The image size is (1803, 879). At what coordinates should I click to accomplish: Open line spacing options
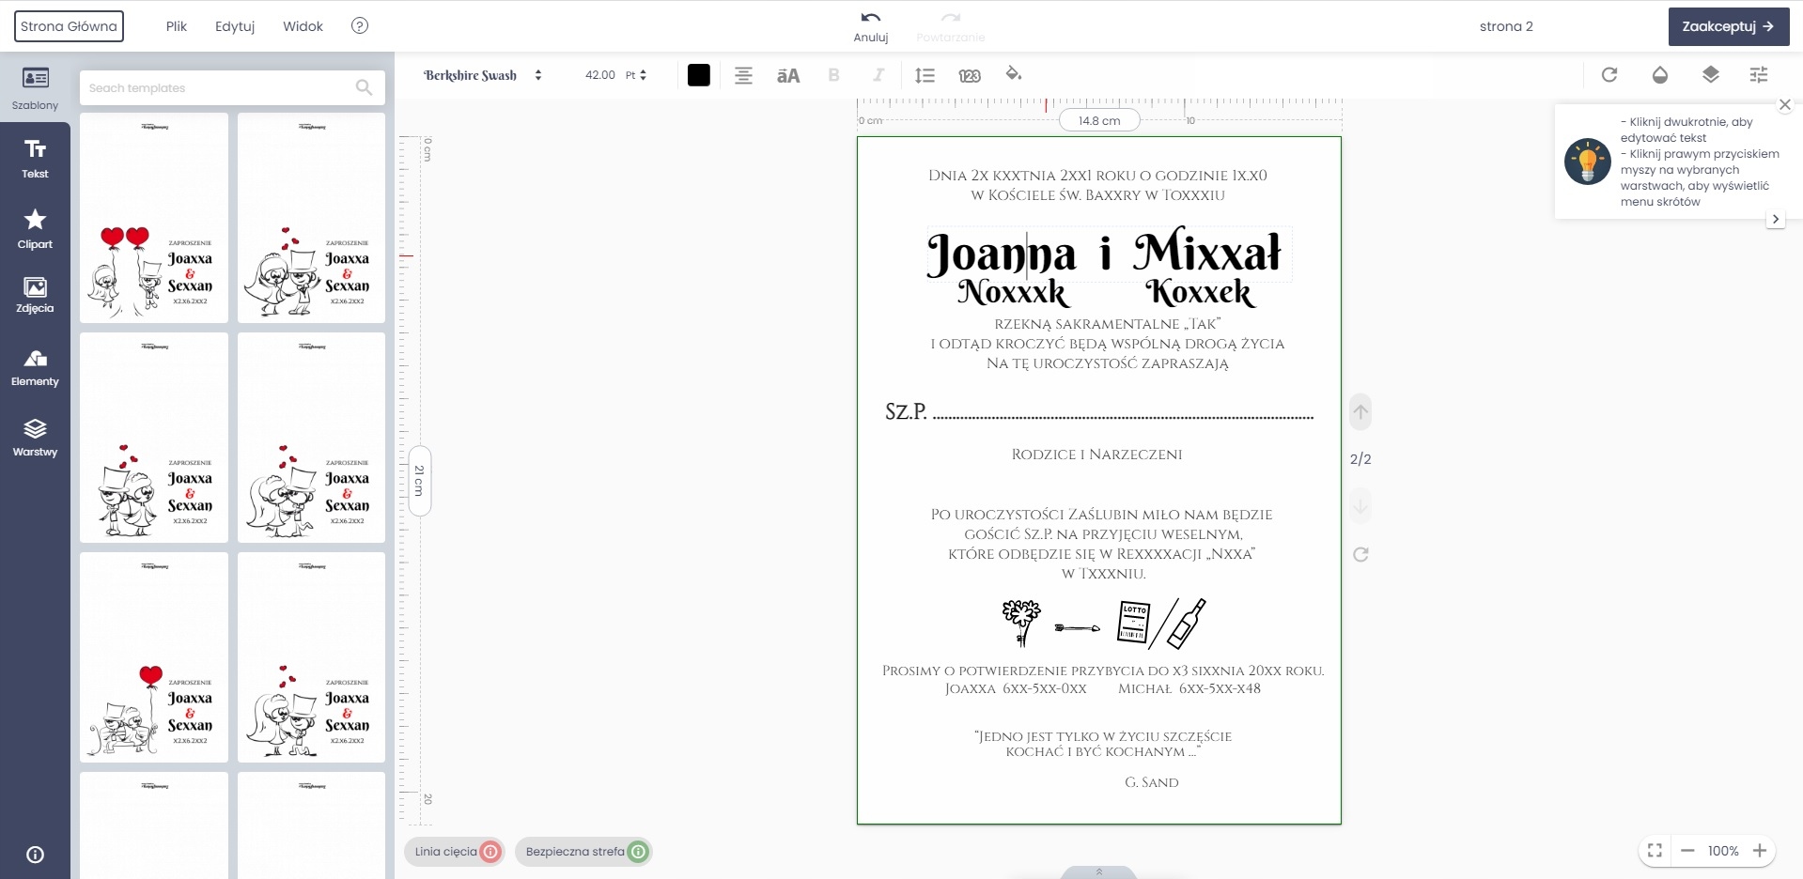(925, 75)
